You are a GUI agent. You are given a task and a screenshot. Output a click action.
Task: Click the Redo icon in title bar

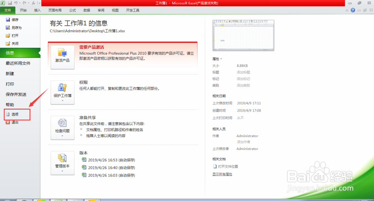coord(24,3)
